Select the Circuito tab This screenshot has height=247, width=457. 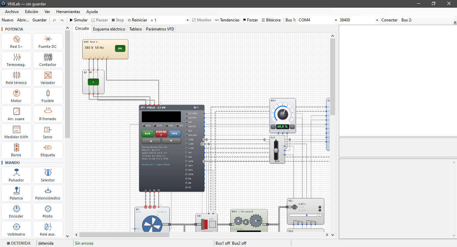82,29
